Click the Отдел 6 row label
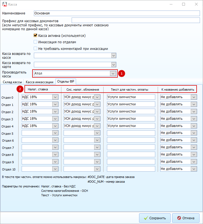 [8, 141]
